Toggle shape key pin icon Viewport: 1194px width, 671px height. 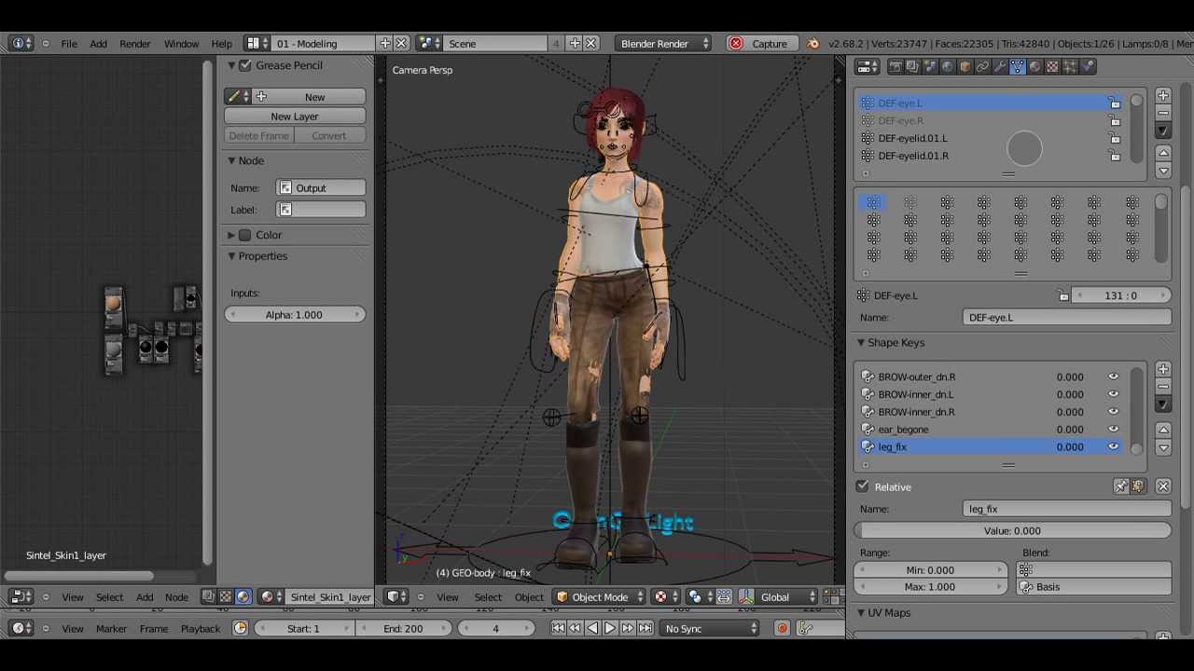[x=1121, y=486]
